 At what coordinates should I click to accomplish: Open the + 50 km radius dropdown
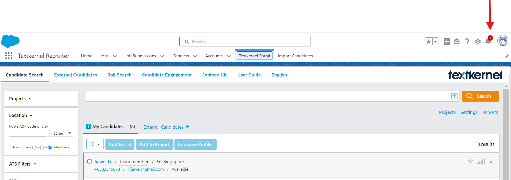tap(61, 133)
